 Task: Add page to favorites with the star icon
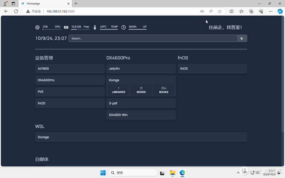pyautogui.click(x=220, y=11)
